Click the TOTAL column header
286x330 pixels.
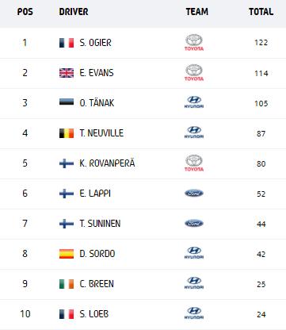pyautogui.click(x=261, y=12)
